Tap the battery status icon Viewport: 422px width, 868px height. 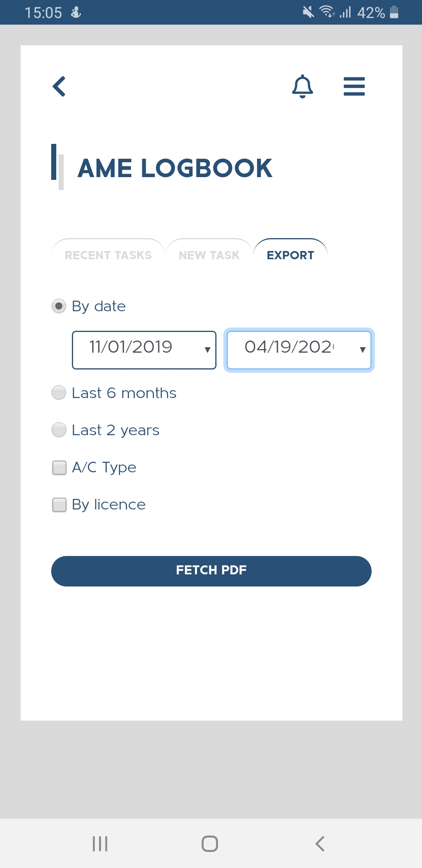click(394, 12)
